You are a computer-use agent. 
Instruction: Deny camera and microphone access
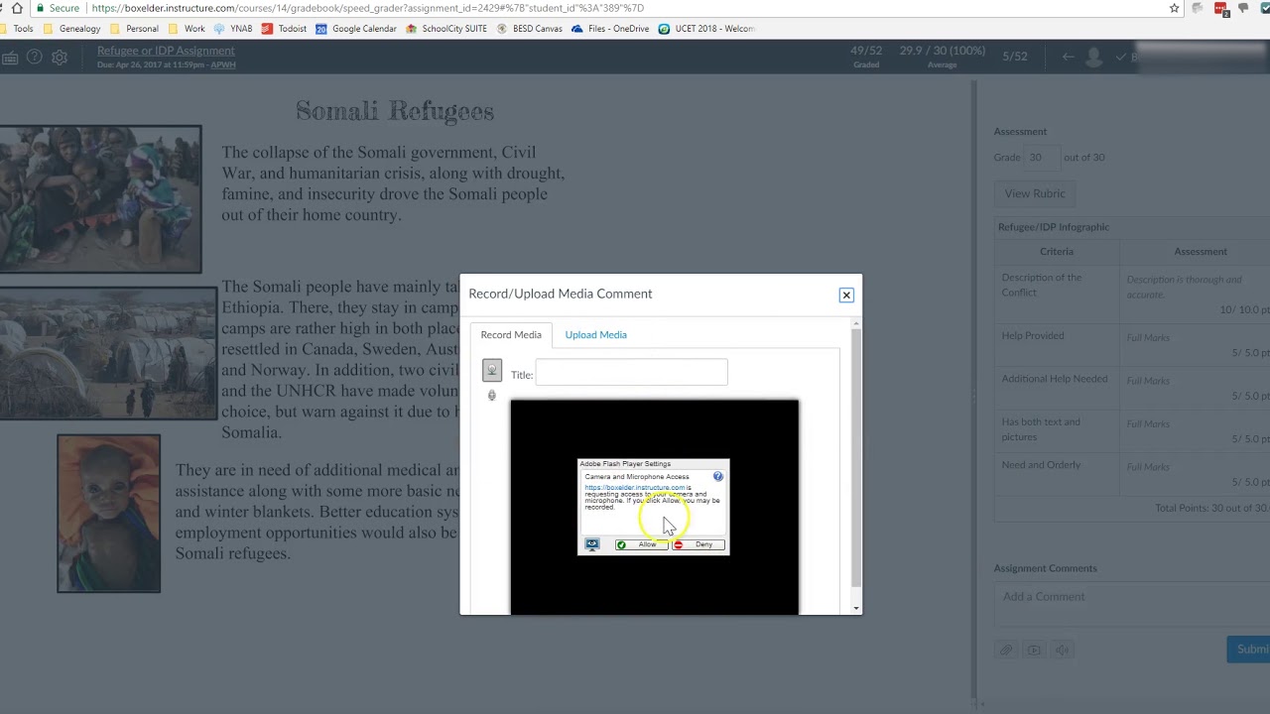coord(698,544)
